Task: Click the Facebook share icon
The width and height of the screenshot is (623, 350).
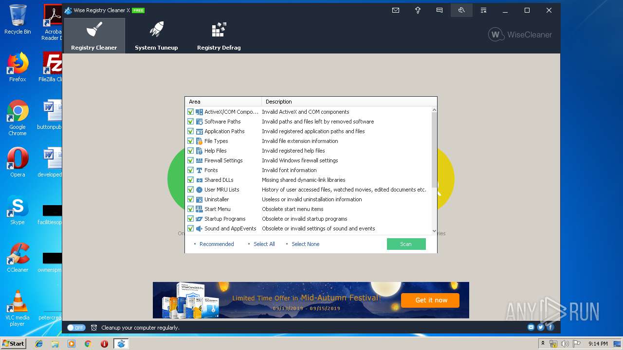Action: (550, 327)
